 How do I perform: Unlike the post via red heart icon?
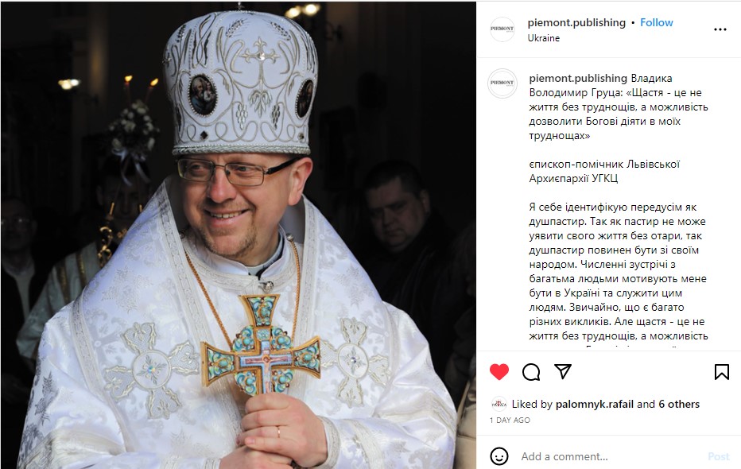[x=499, y=372]
